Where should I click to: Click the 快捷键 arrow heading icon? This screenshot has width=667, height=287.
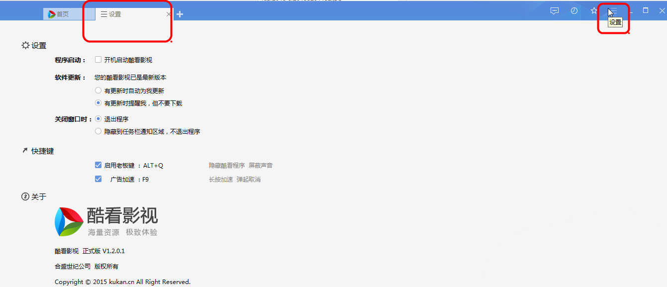(25, 150)
